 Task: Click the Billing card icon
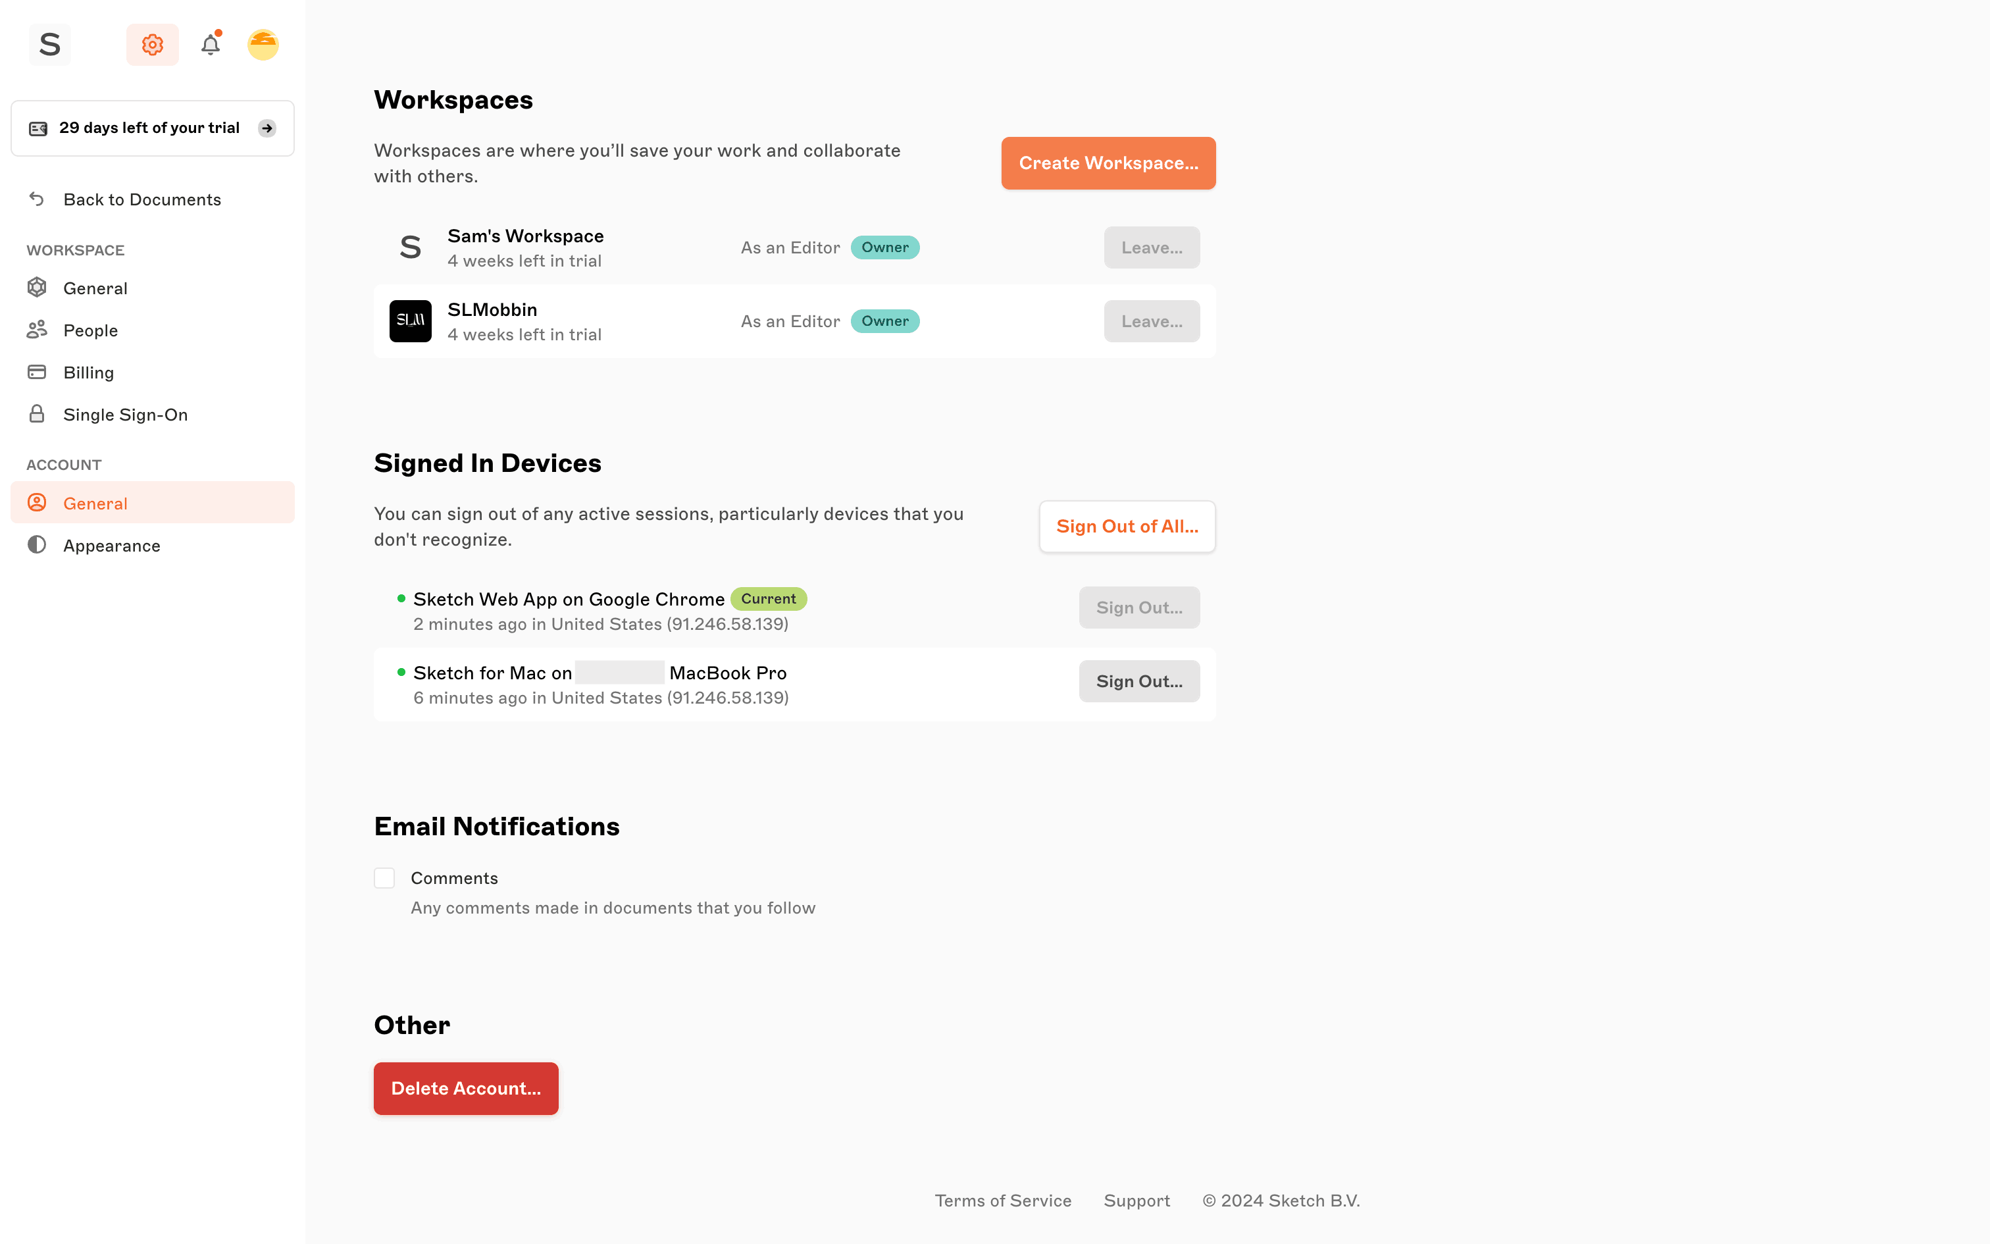(x=36, y=372)
